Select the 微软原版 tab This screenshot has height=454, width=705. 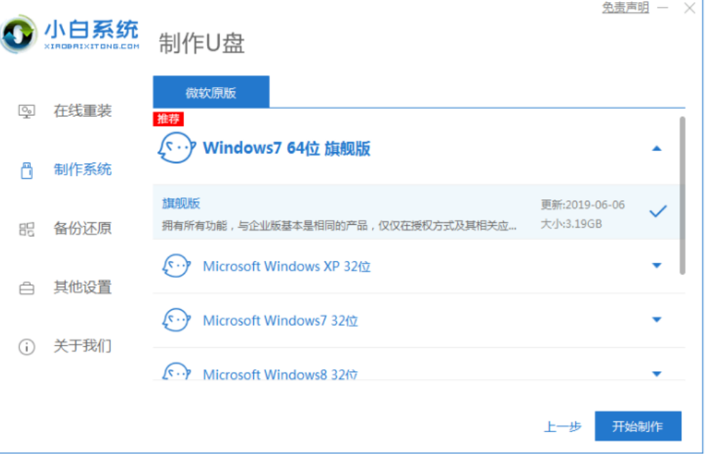click(211, 93)
